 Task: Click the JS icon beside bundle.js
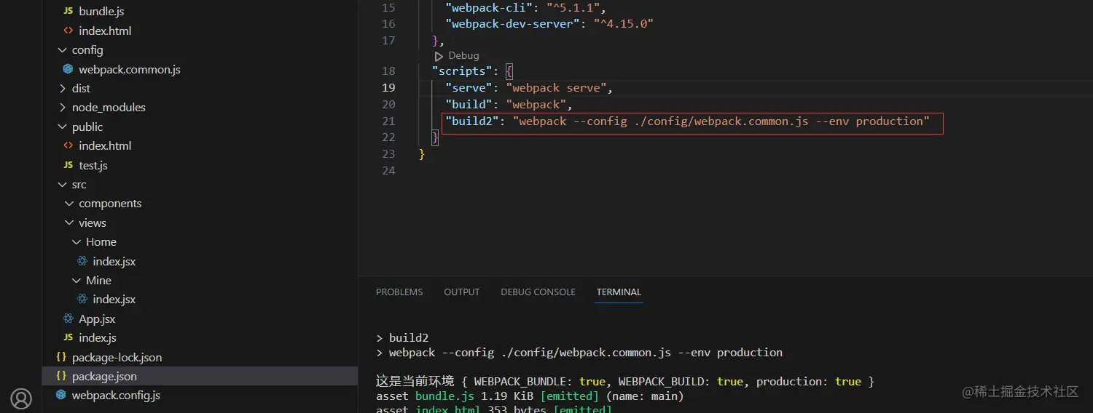coord(68,12)
